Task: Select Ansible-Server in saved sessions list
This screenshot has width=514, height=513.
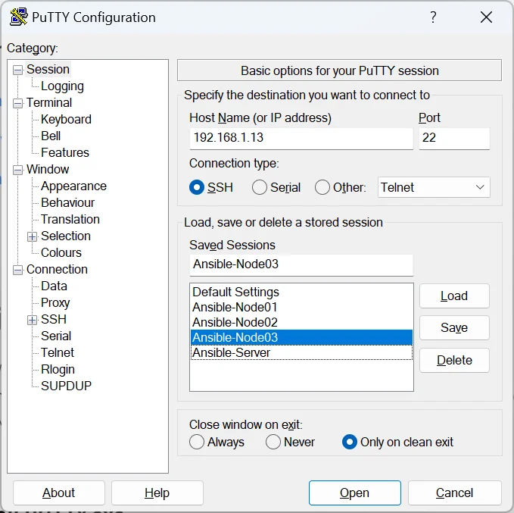Action: [x=231, y=353]
